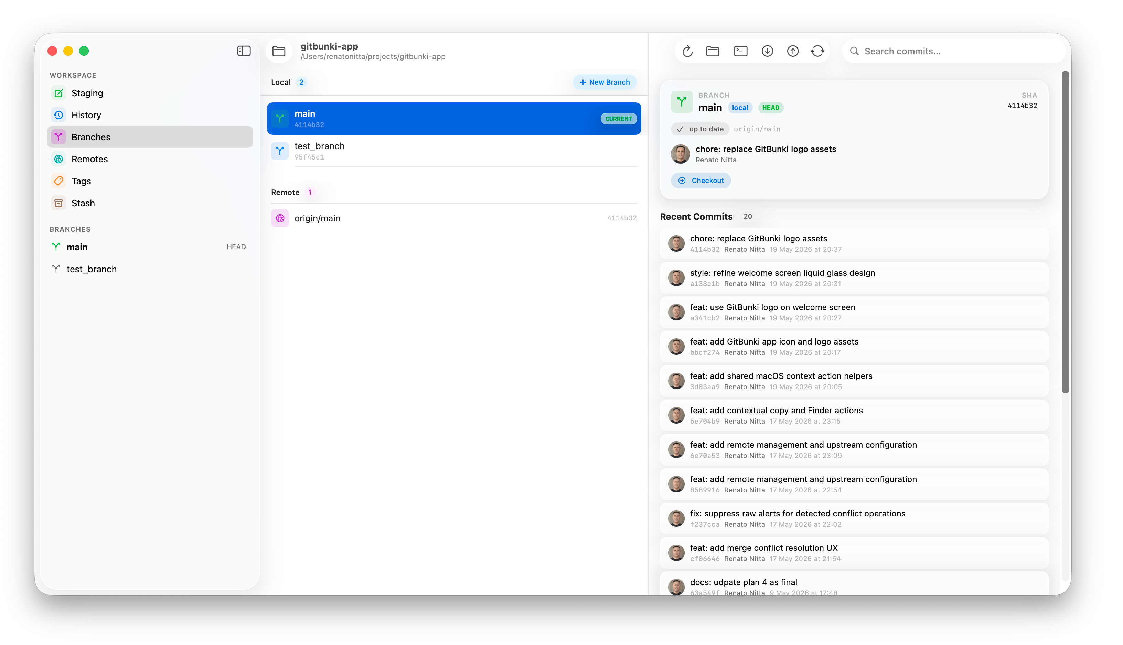Click the Local branch count badge 2
1123x645 pixels.
(301, 82)
